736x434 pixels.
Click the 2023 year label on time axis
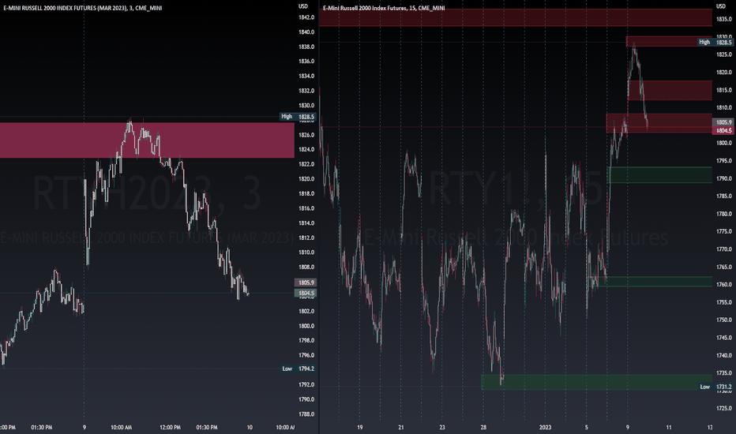(545, 428)
